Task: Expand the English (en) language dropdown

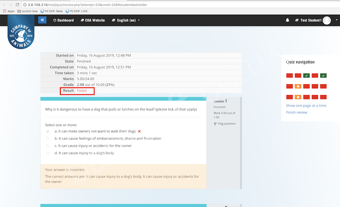Action: (126, 20)
